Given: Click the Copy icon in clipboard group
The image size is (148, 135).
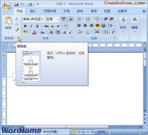Looking at the screenshot, I should pyautogui.click(x=17, y=24).
